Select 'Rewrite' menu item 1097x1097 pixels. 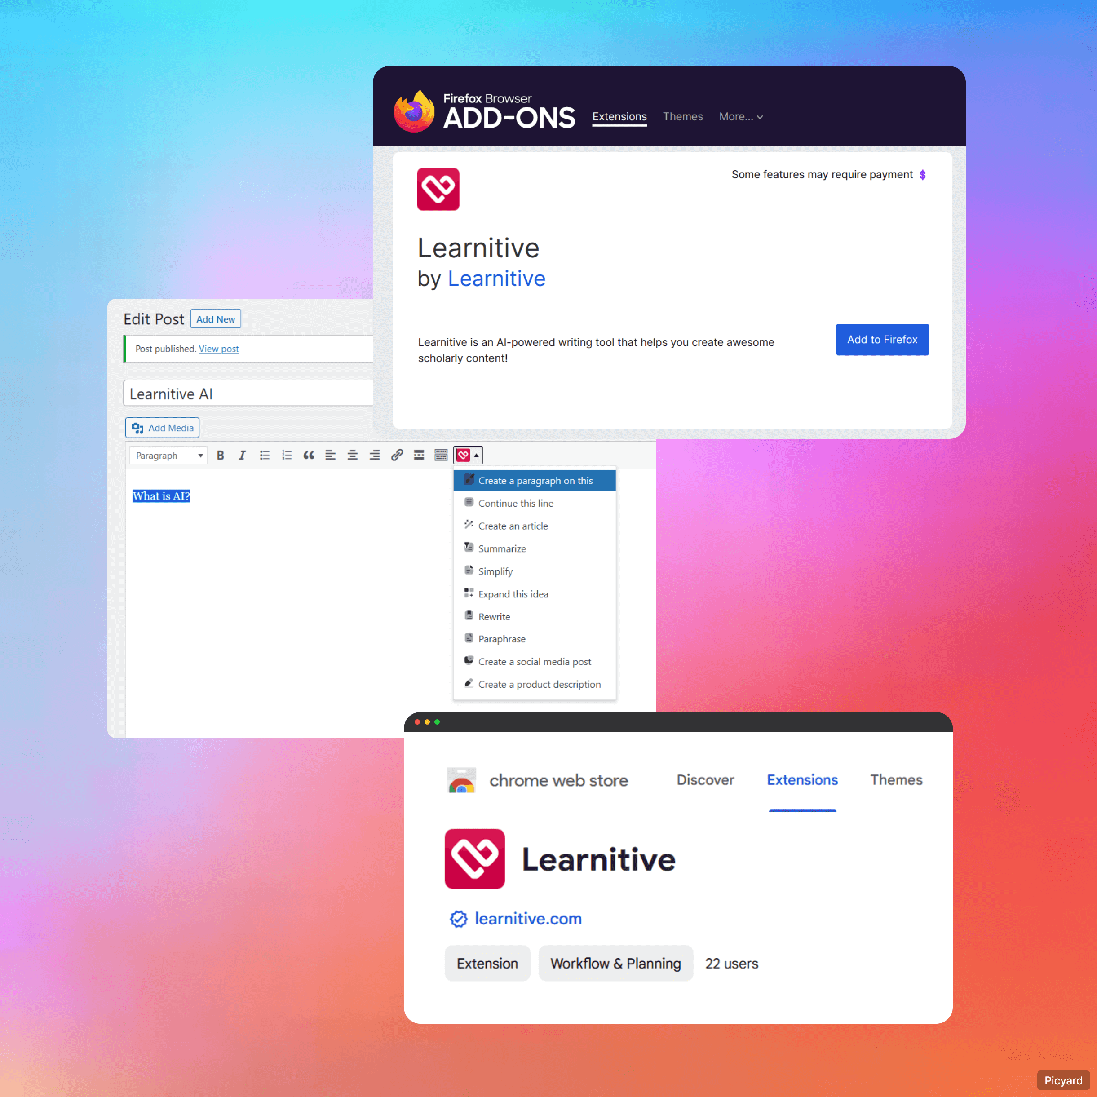pyautogui.click(x=534, y=617)
